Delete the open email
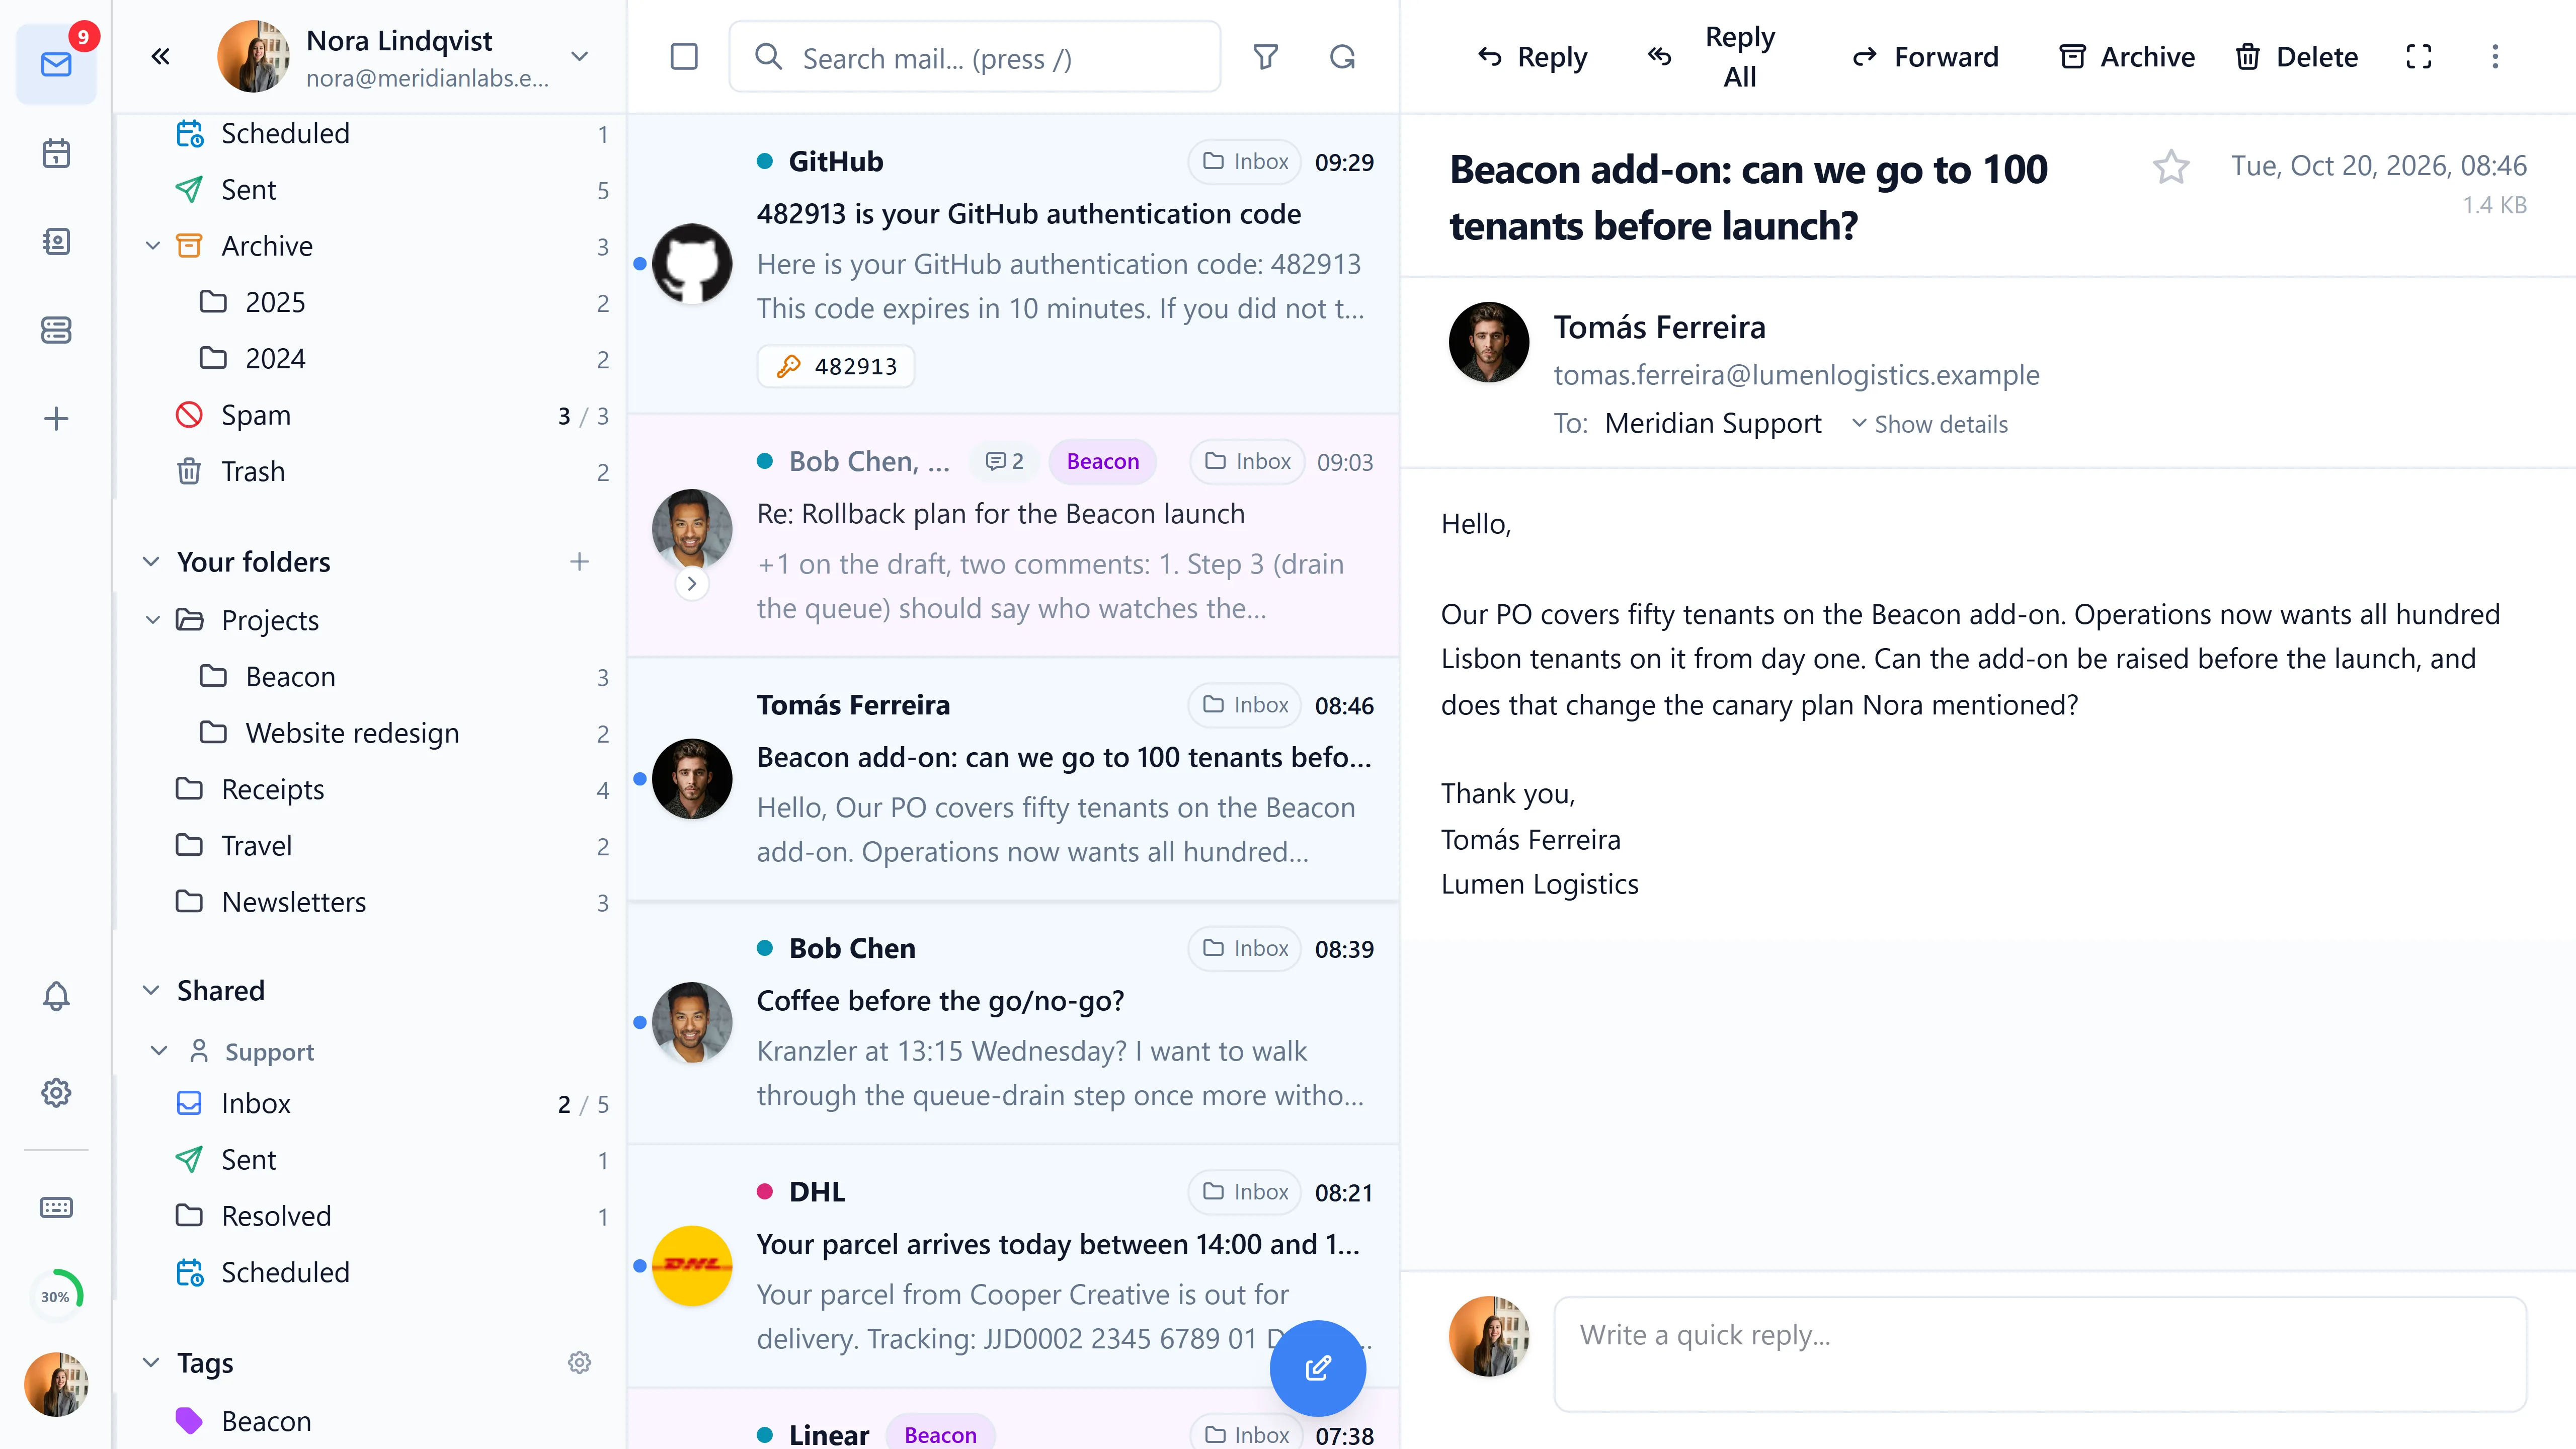Screen dimensions: 2576x1449 tap(2297, 57)
